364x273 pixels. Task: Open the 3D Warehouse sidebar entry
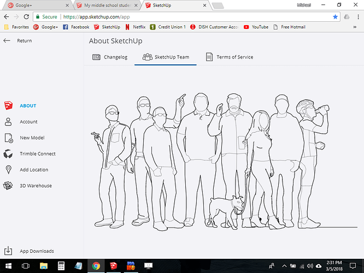point(36,186)
